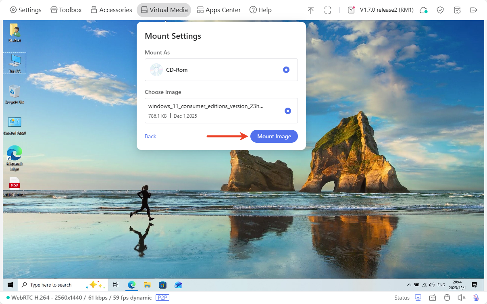Image resolution: width=487 pixels, height=304 pixels.
Task: Click the cloud connection status icon
Action: pyautogui.click(x=423, y=10)
